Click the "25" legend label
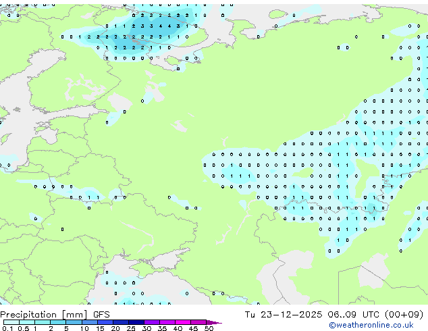The width and height of the screenshot is (428, 331). [131, 328]
